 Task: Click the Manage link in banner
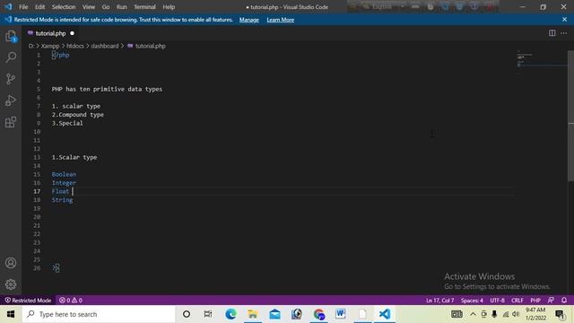[x=249, y=20]
